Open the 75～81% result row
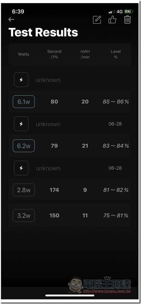This screenshot has height=304, width=141. [x=70, y=216]
